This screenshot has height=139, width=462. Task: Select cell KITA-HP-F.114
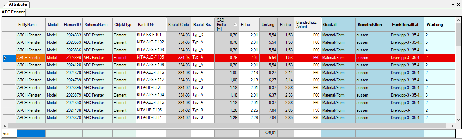pyautogui.click(x=151, y=118)
